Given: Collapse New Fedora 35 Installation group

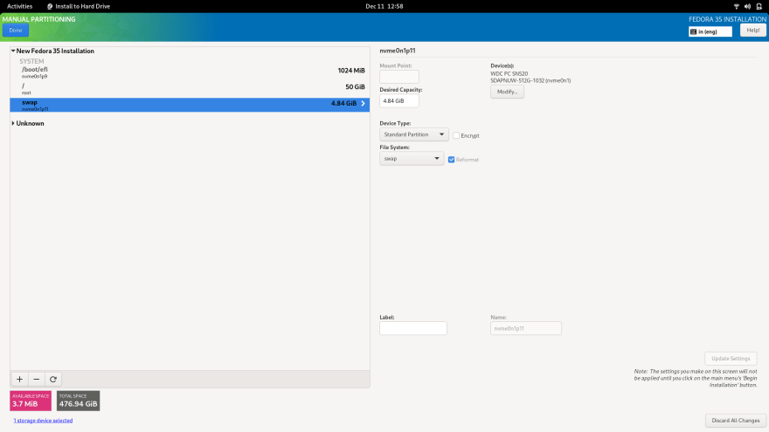Looking at the screenshot, I should tap(13, 51).
